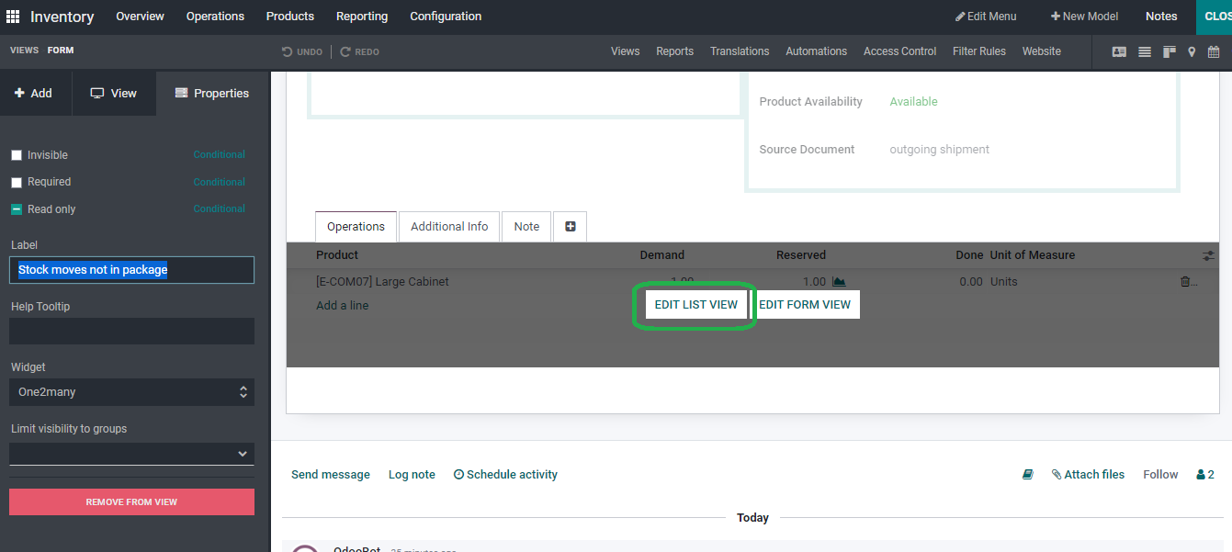This screenshot has width=1232, height=552.
Task: Click the Filter Rules toolbar link
Action: [x=979, y=51]
